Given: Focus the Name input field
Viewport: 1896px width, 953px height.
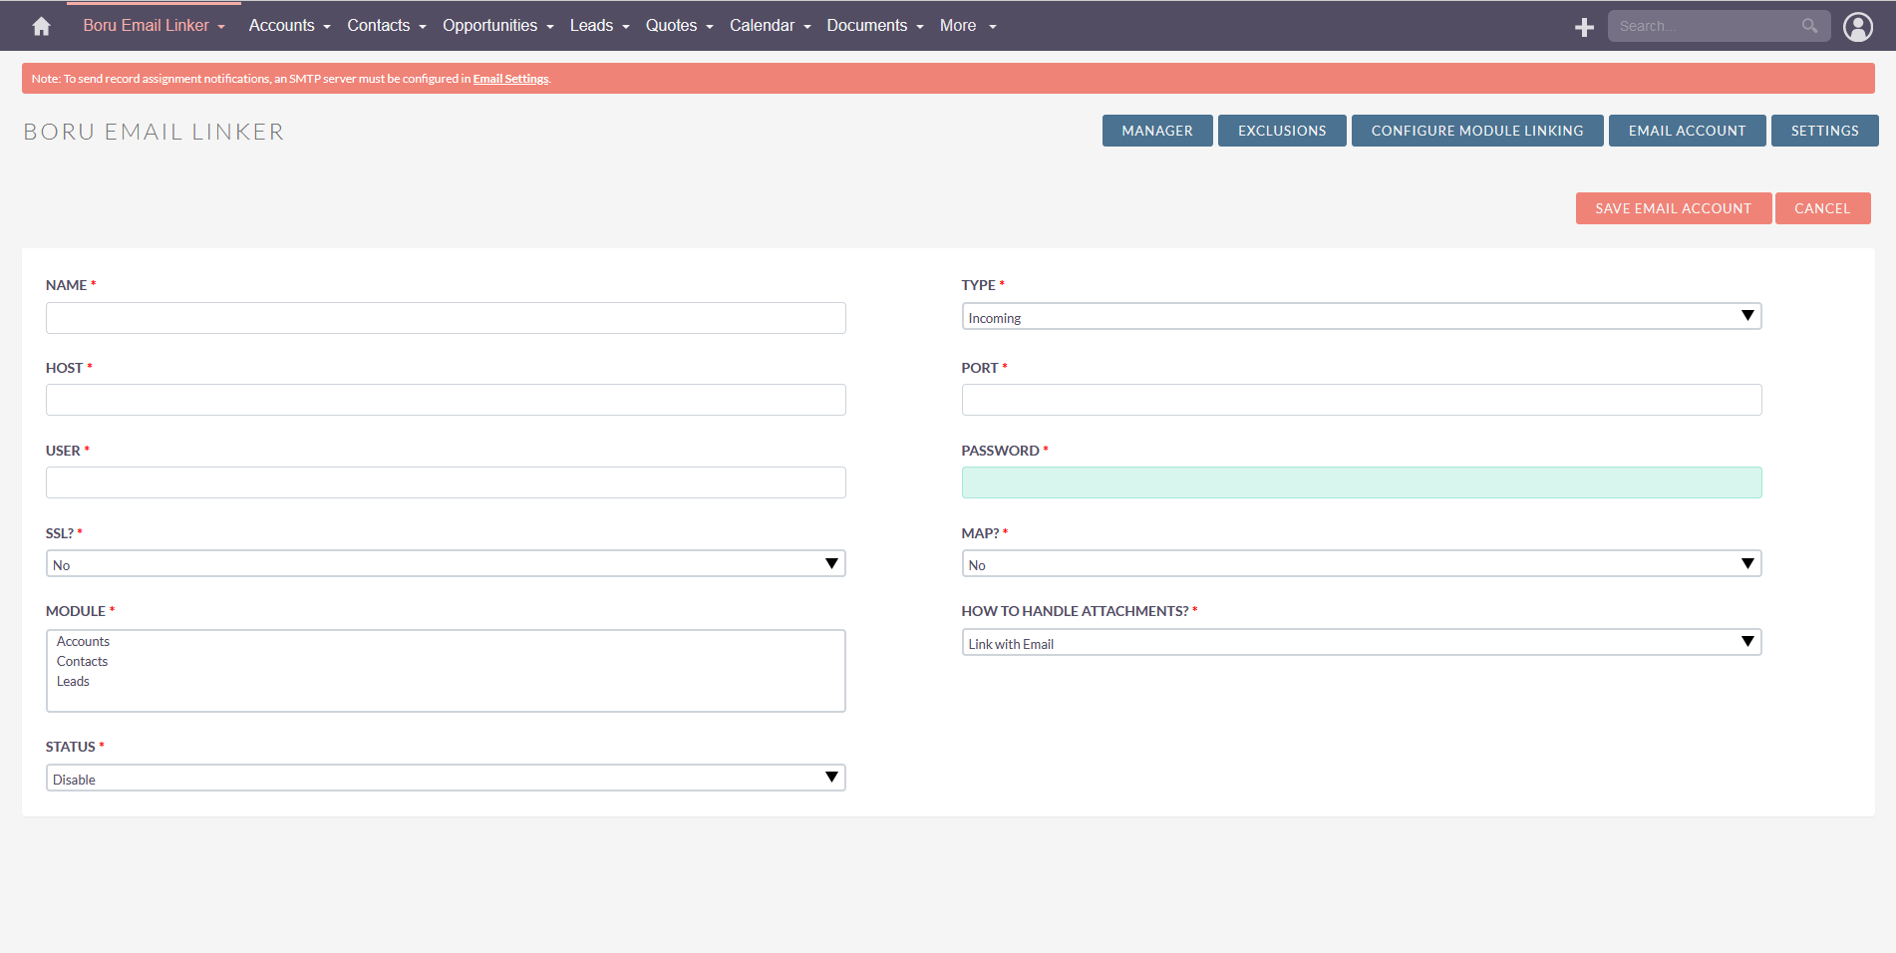Looking at the screenshot, I should [x=446, y=318].
